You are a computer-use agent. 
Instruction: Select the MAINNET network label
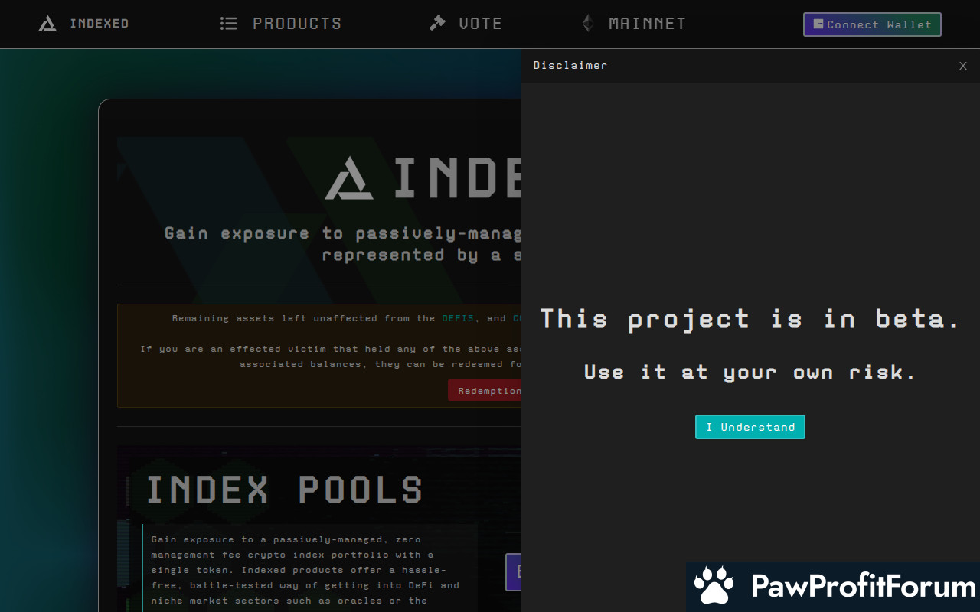pyautogui.click(x=647, y=24)
